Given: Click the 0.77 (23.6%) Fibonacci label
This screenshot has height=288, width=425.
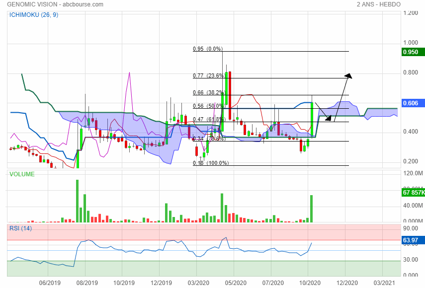Looking at the screenshot, I should pyautogui.click(x=208, y=75).
